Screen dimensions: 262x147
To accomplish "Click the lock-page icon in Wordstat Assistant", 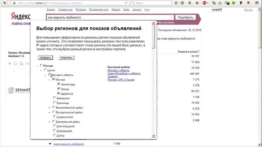I will [21, 64].
